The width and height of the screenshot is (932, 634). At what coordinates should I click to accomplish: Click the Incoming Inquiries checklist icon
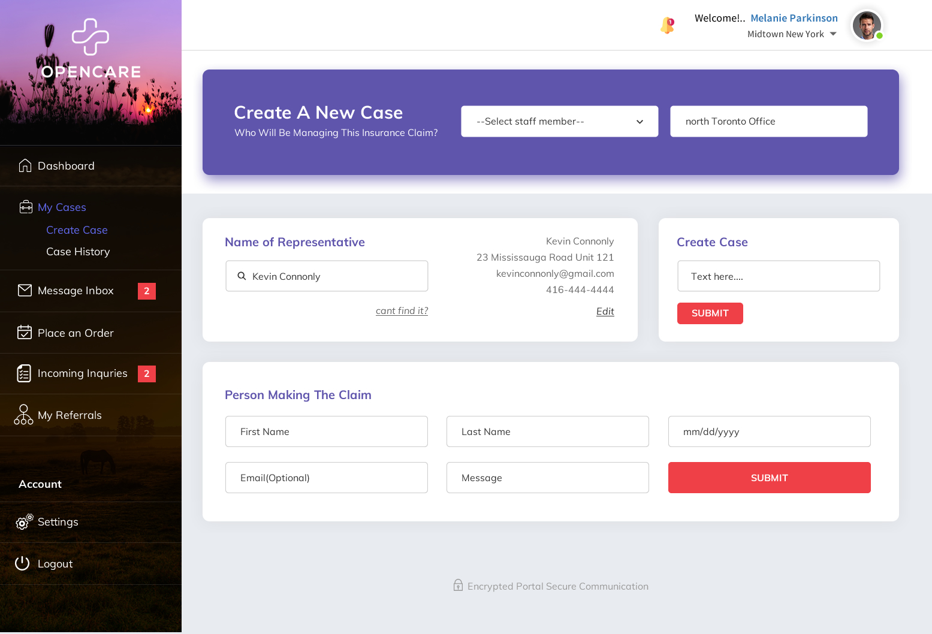pyautogui.click(x=24, y=373)
